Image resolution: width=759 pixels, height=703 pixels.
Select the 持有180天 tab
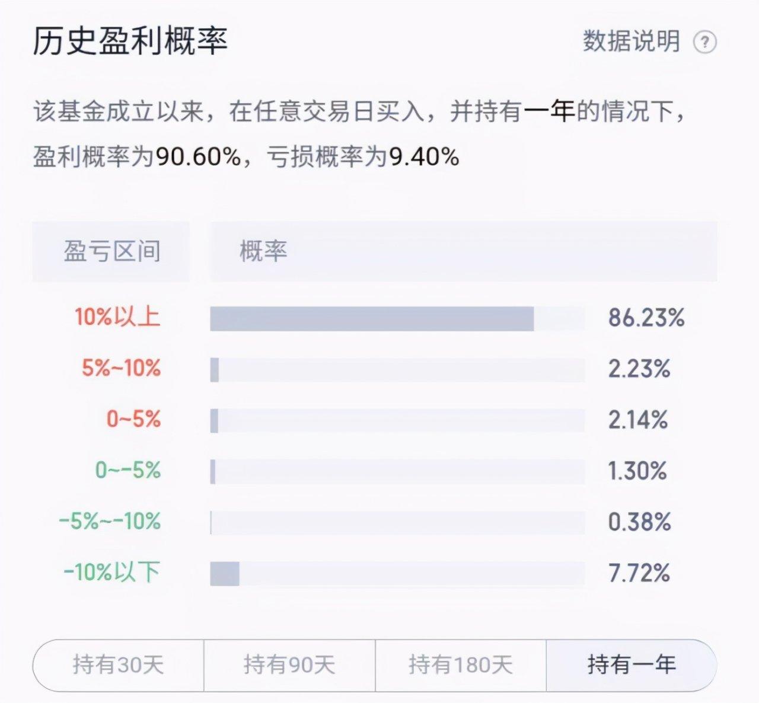(x=460, y=664)
